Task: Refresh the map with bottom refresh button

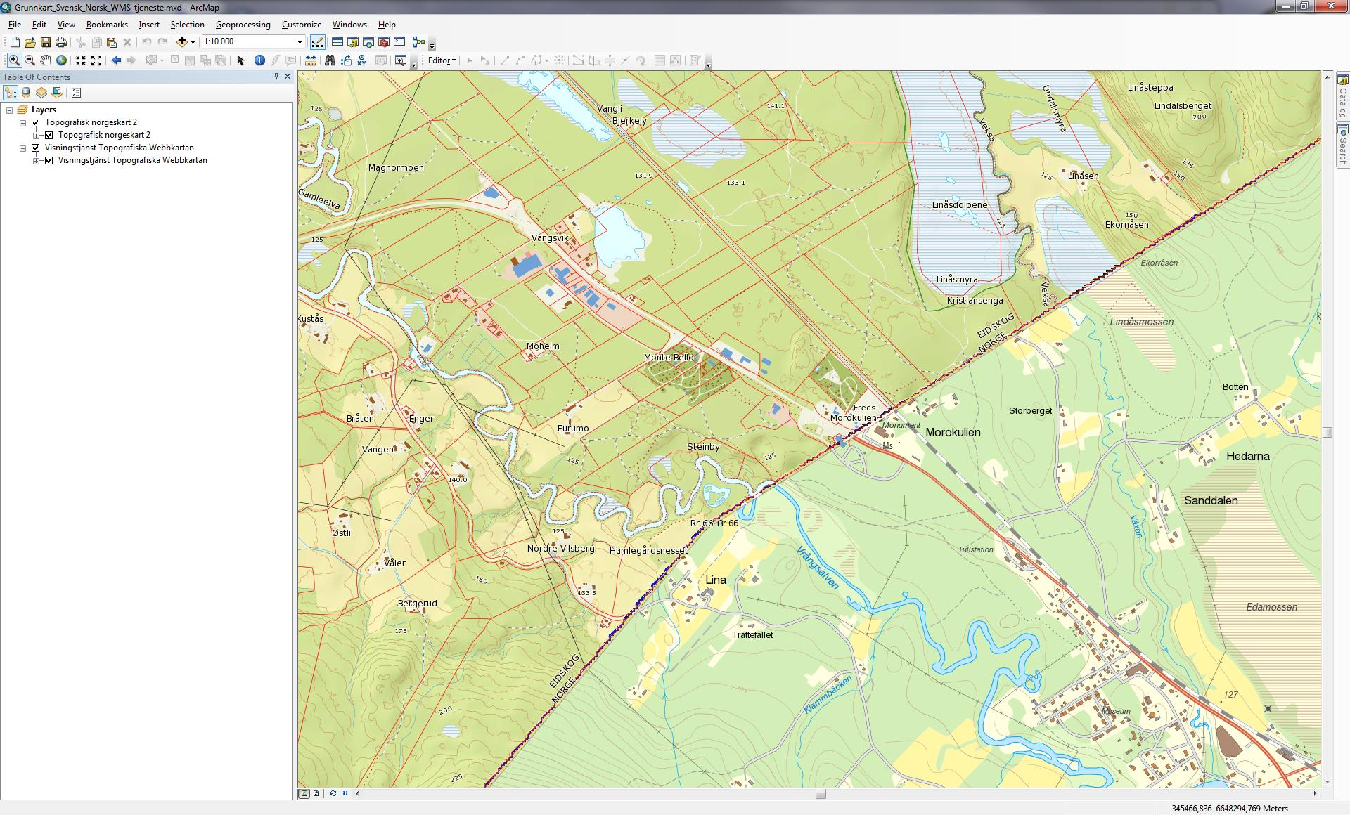Action: point(333,793)
